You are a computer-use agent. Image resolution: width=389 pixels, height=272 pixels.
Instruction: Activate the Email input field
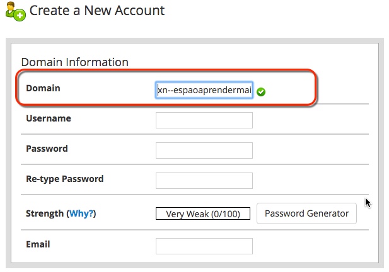[x=204, y=246]
